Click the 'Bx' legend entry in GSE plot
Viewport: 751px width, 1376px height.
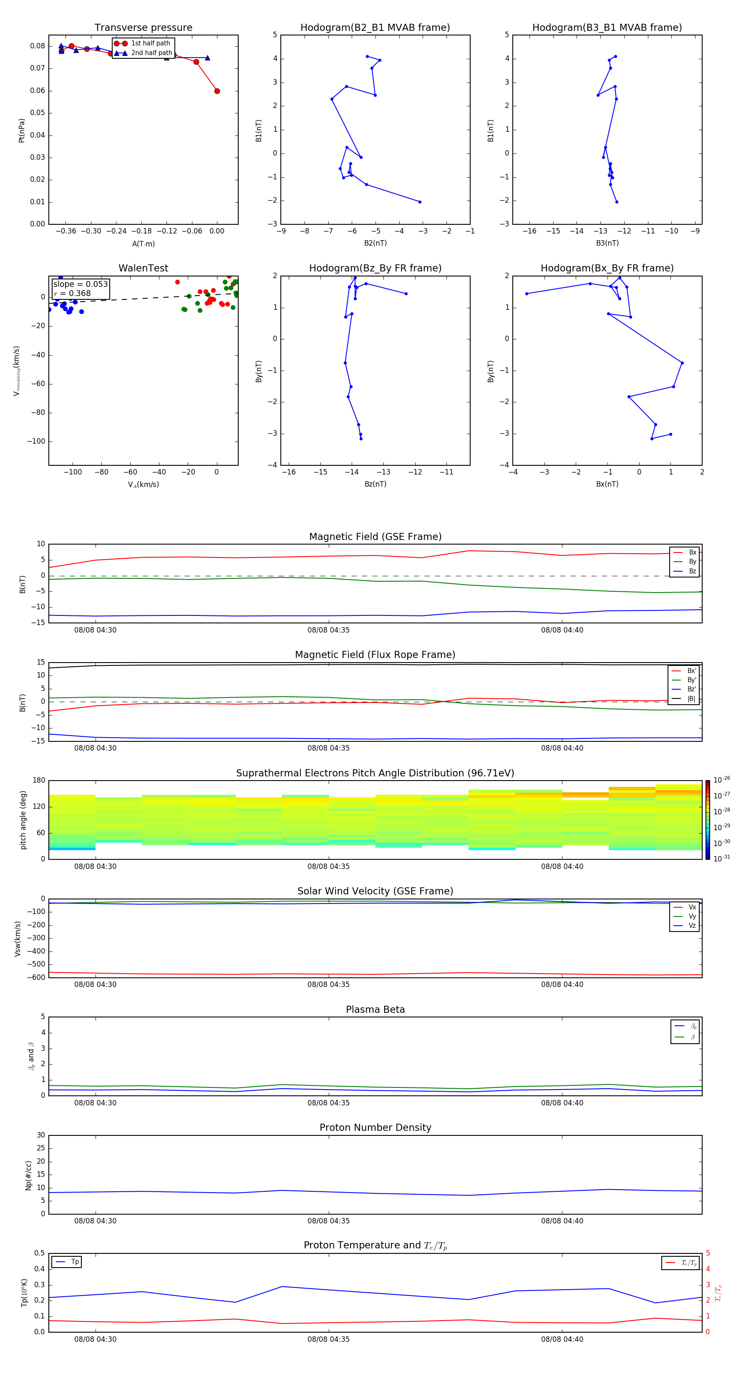click(685, 552)
